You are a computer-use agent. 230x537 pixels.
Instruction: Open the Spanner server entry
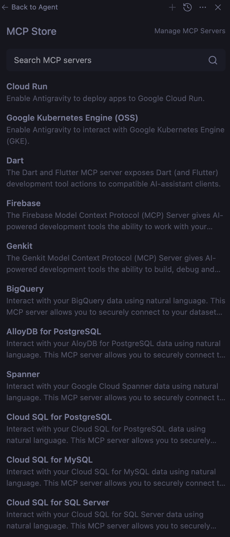[23, 374]
